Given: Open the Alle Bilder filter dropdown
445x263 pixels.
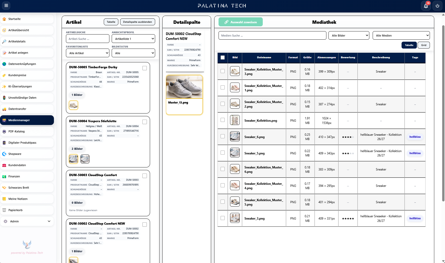Looking at the screenshot, I should [x=349, y=36].
